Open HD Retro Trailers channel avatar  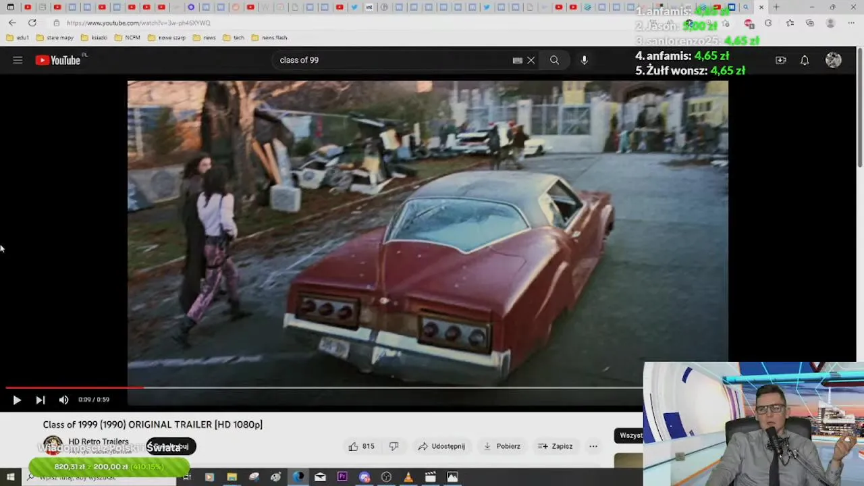(53, 446)
